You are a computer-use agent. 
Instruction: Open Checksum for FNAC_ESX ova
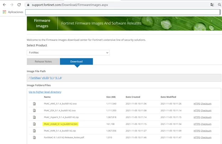tap(206, 111)
